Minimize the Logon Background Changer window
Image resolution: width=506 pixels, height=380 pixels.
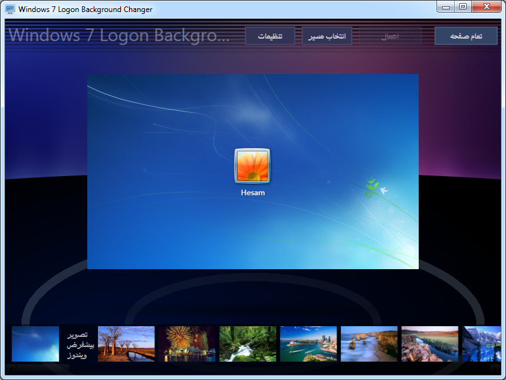click(446, 7)
